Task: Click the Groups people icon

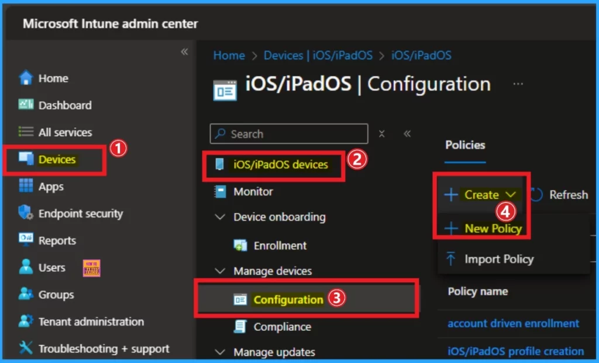Action: point(26,294)
